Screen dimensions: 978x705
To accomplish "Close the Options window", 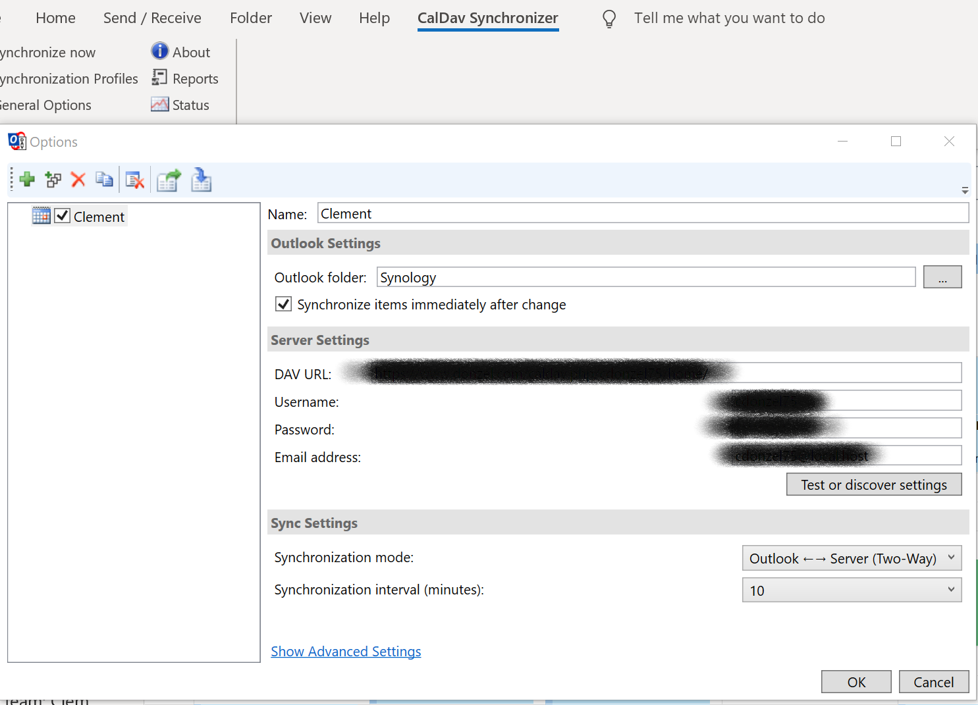I will 949,141.
